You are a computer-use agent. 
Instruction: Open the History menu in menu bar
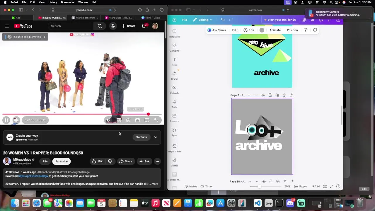pyautogui.click(x=53, y=2)
